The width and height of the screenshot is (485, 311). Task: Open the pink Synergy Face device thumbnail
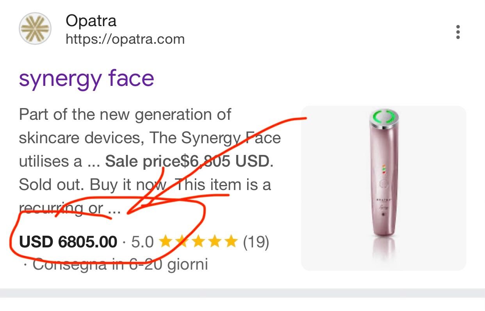(x=384, y=188)
